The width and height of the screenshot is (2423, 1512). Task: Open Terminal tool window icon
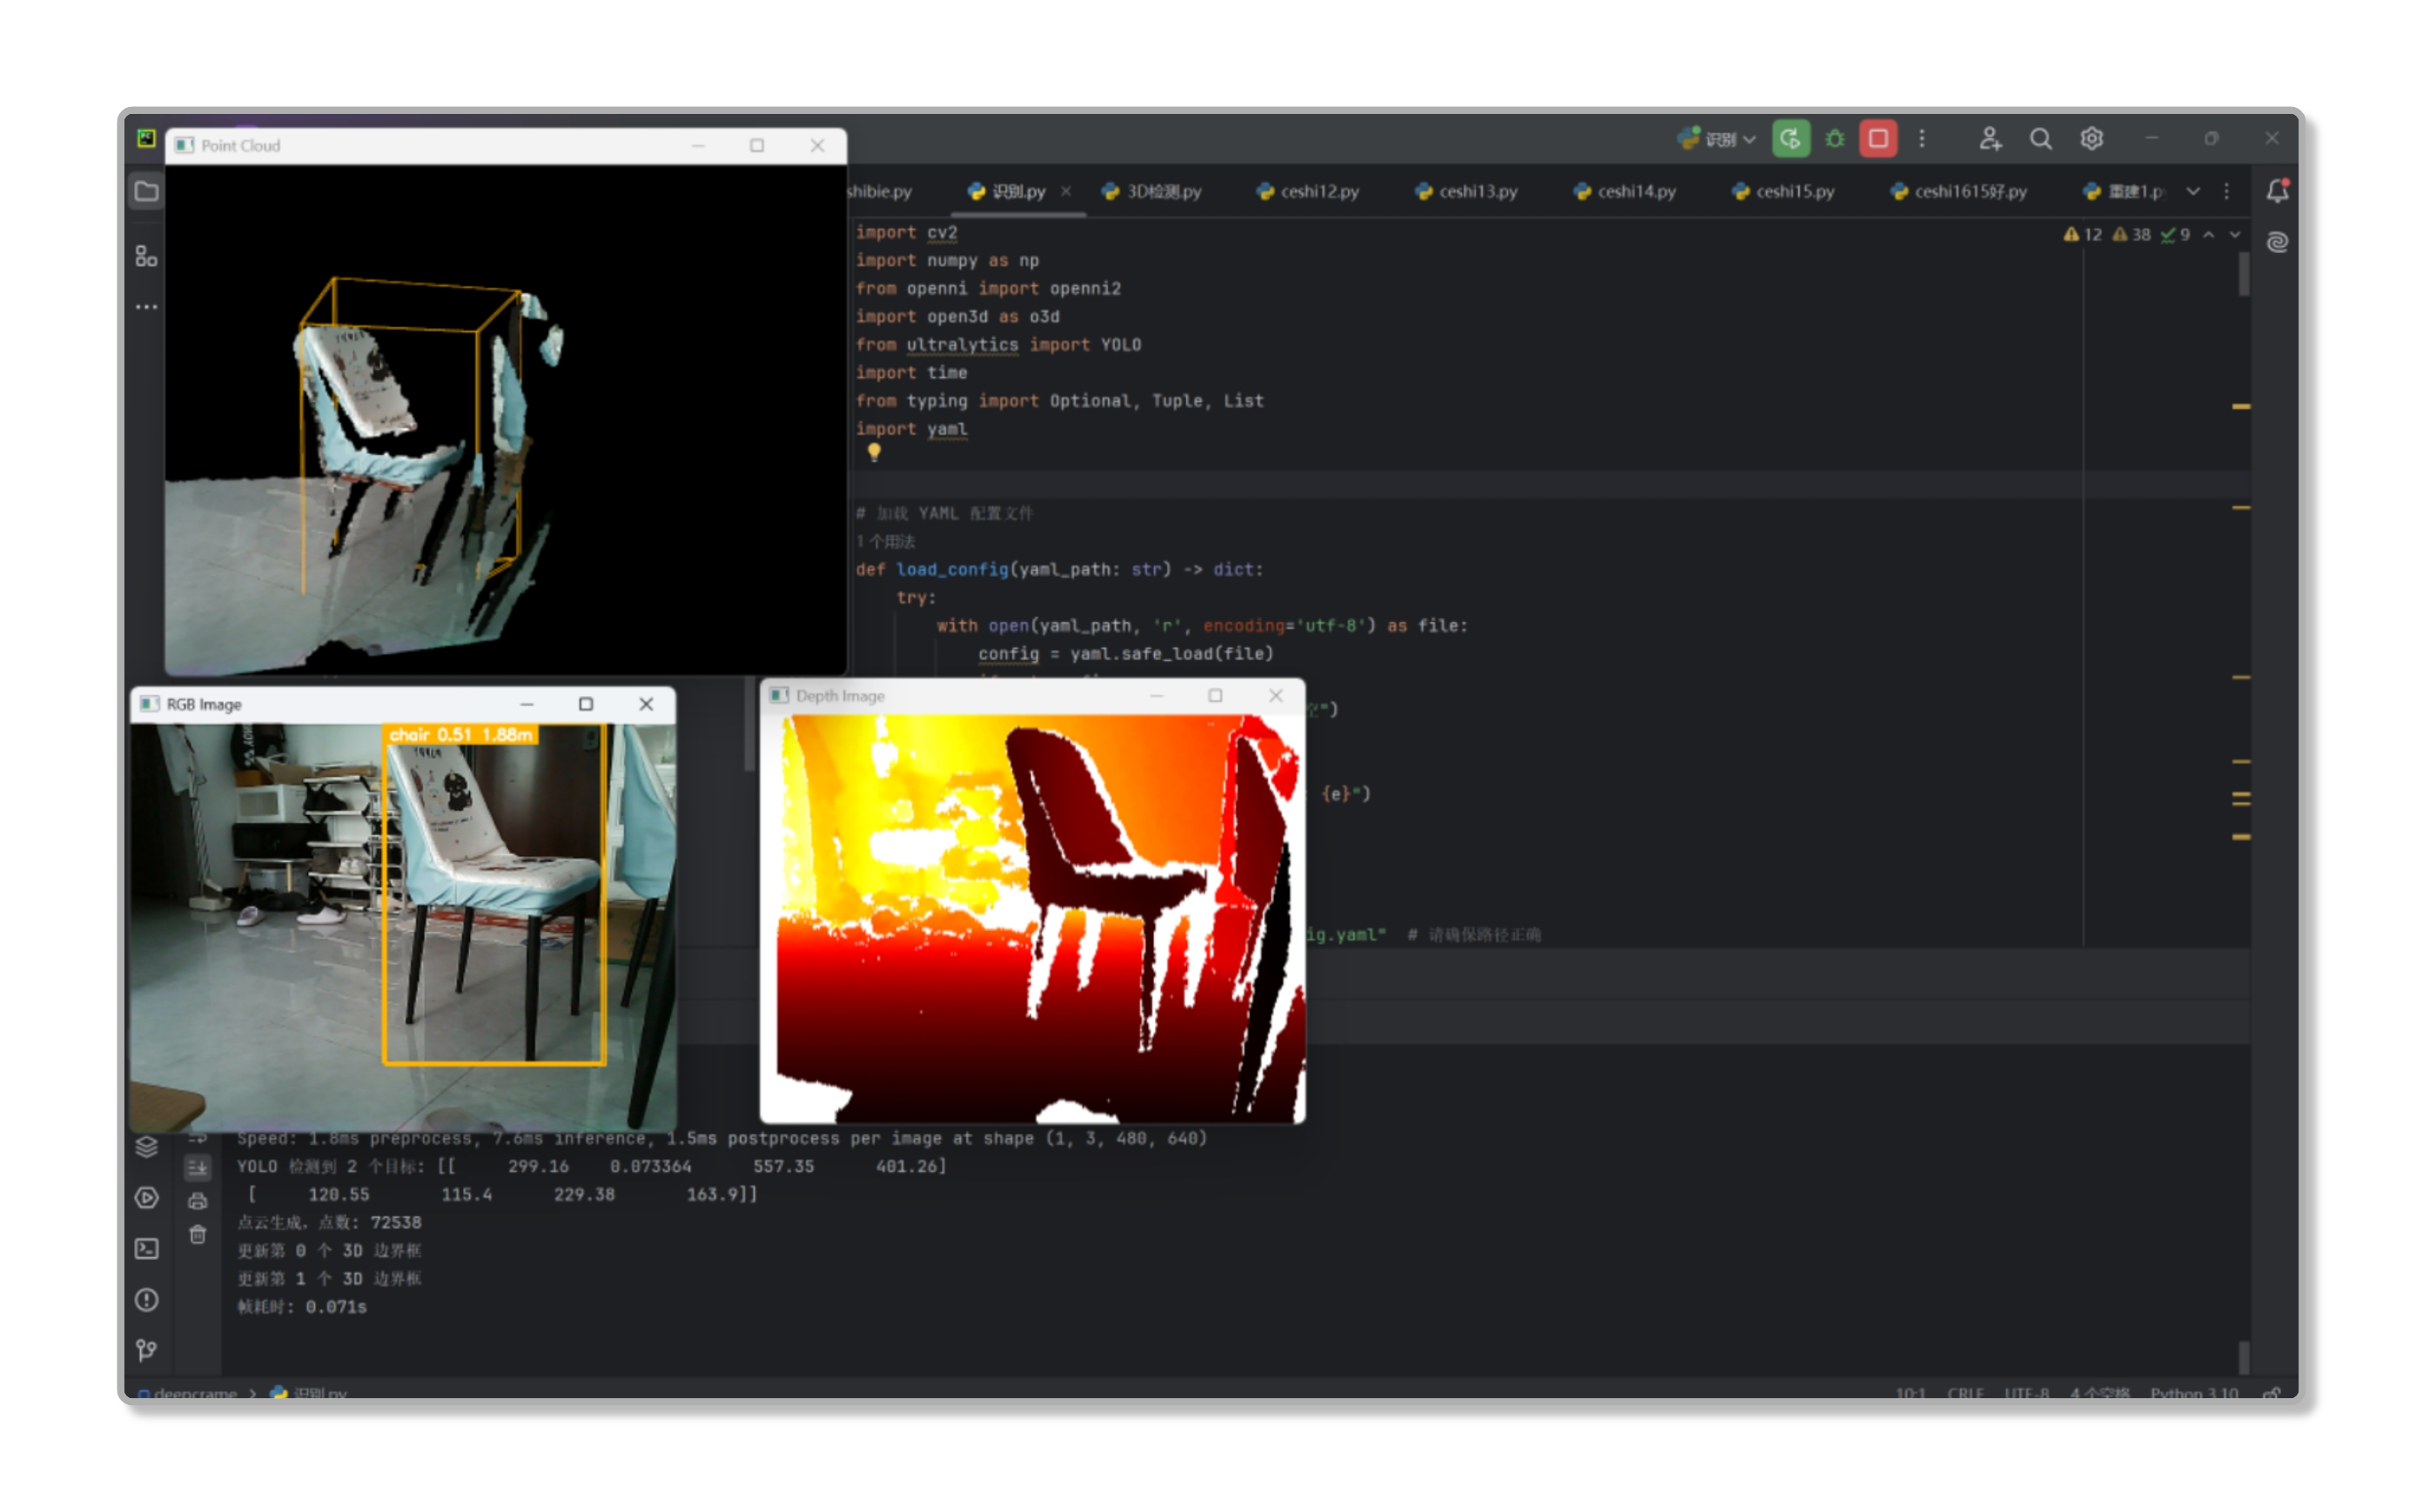coord(147,1249)
